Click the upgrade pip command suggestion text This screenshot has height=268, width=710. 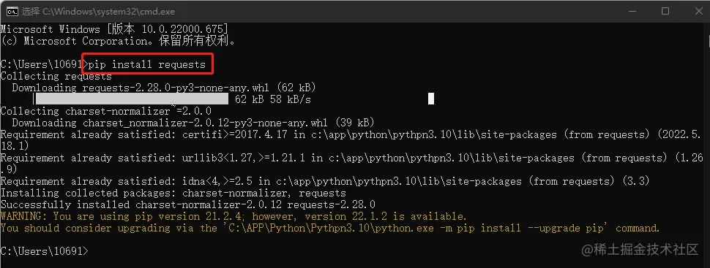[x=414, y=228]
